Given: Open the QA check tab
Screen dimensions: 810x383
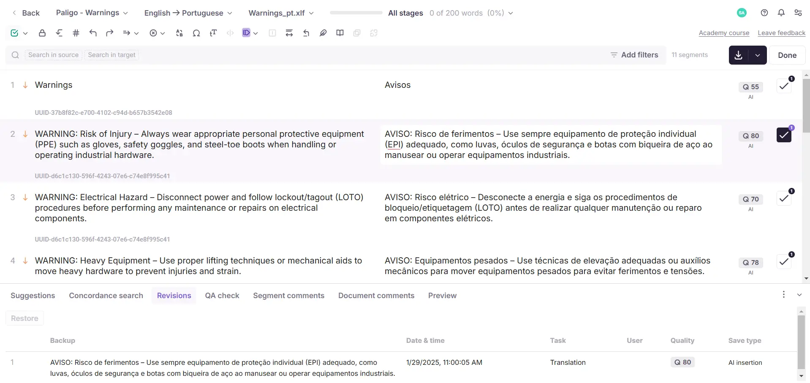Looking at the screenshot, I should [222, 296].
